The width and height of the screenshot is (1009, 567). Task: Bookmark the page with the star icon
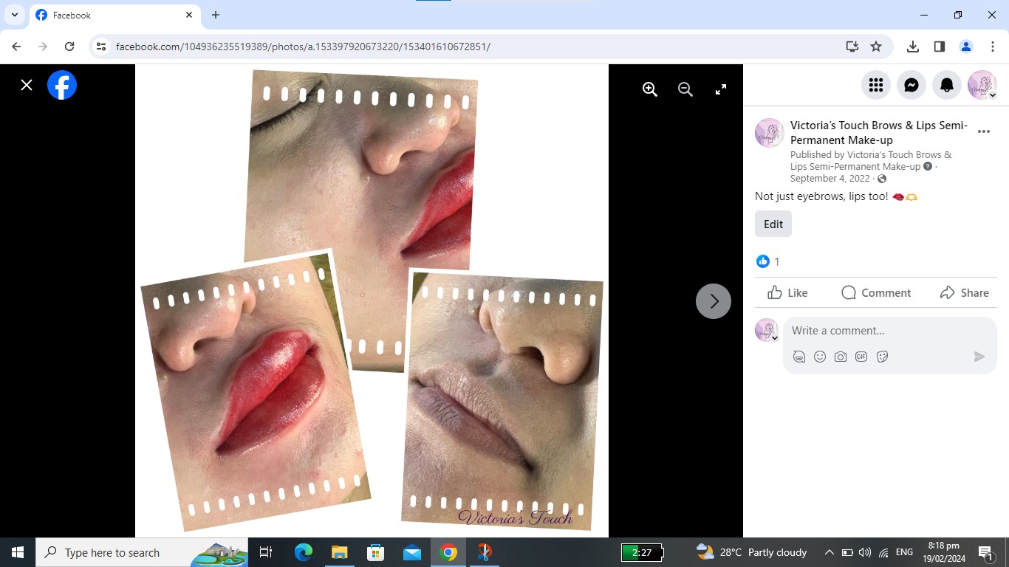pyautogui.click(x=877, y=46)
